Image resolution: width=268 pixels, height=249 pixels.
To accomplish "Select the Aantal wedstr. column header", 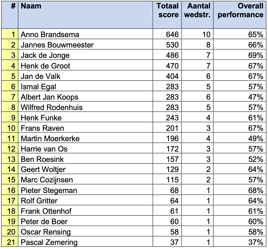I will [197, 15].
